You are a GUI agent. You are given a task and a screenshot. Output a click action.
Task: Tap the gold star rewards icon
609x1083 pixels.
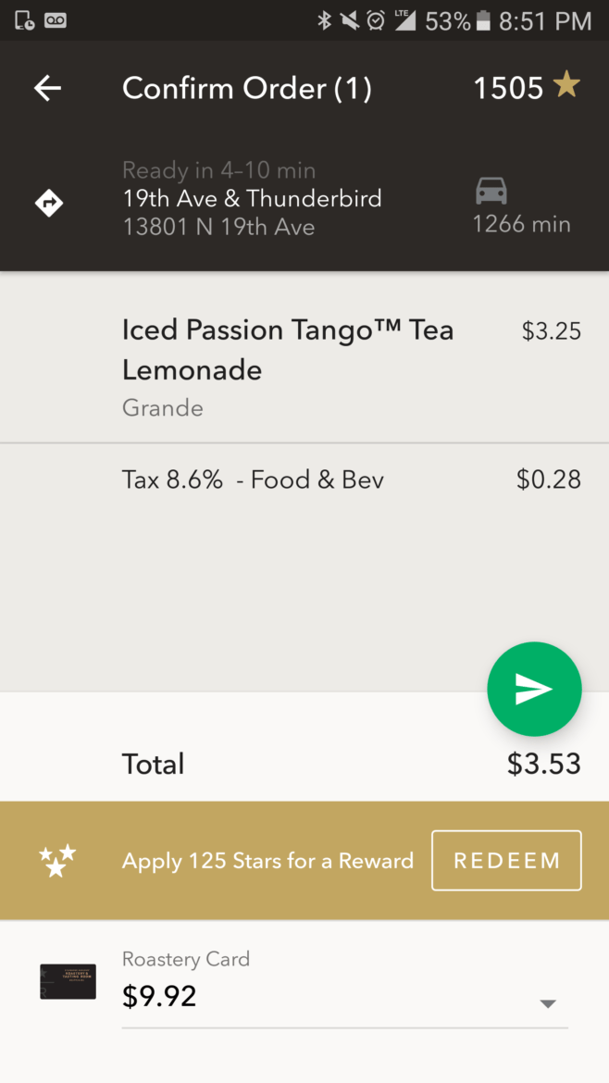566,86
